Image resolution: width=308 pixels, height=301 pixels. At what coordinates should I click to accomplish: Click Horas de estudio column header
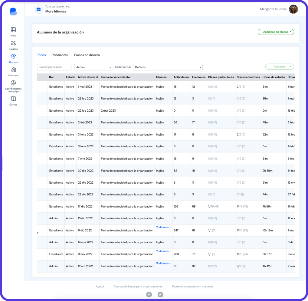coord(274,77)
